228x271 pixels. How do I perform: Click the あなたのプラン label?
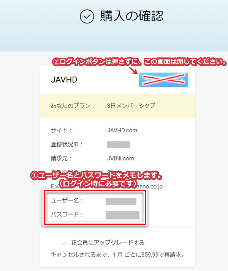coord(73,106)
